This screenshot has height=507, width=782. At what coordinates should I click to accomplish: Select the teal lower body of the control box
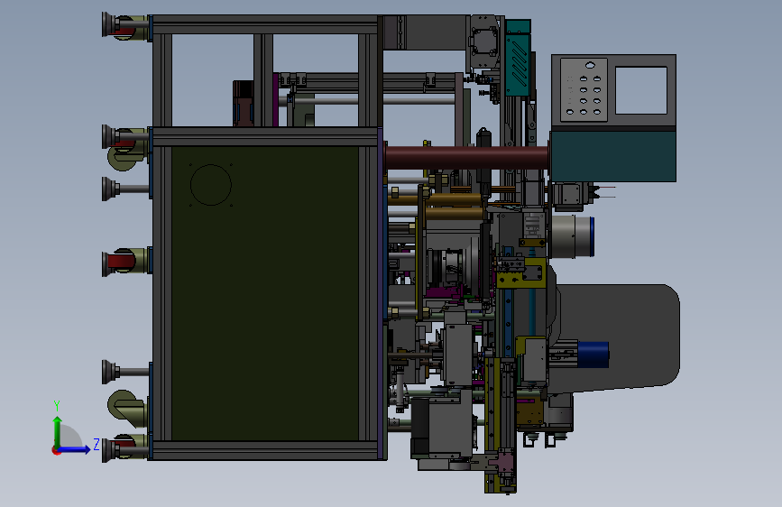click(613, 156)
